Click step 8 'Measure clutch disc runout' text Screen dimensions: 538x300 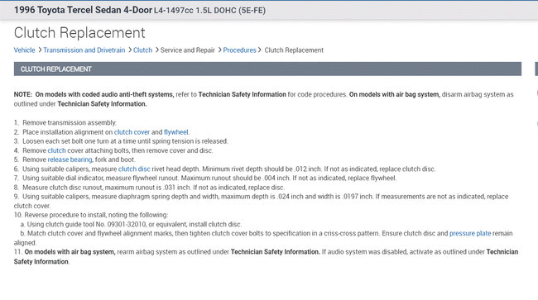click(149, 188)
